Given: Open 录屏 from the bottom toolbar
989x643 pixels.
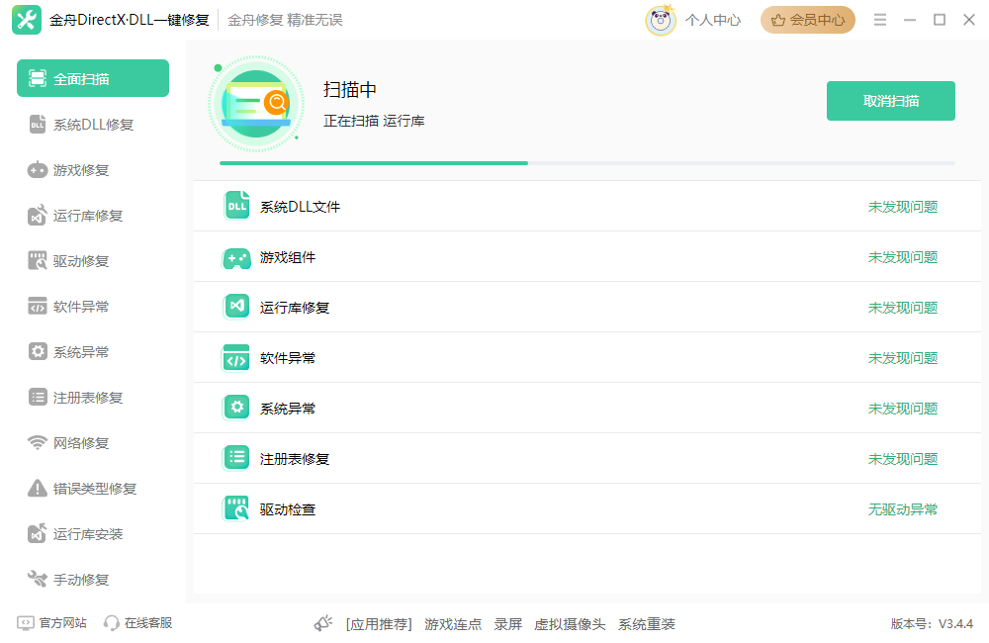Looking at the screenshot, I should click(507, 624).
